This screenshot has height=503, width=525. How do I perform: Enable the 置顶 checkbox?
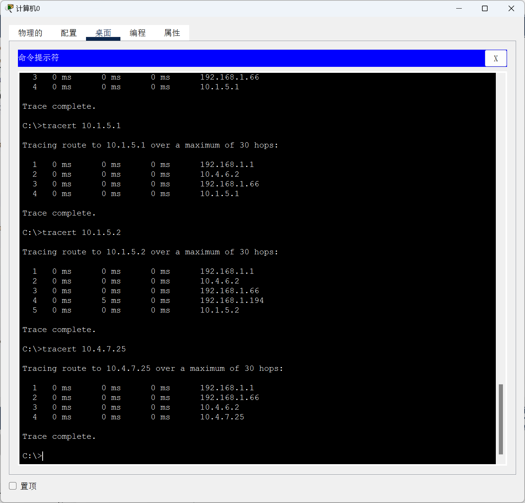13,486
